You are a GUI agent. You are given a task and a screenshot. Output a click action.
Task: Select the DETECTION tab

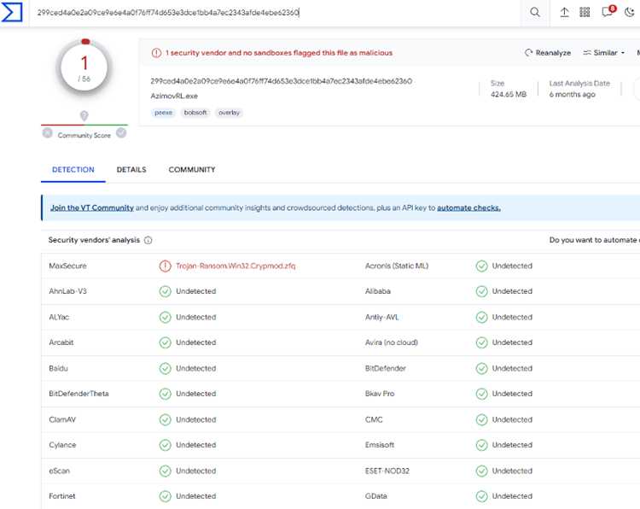(x=73, y=170)
